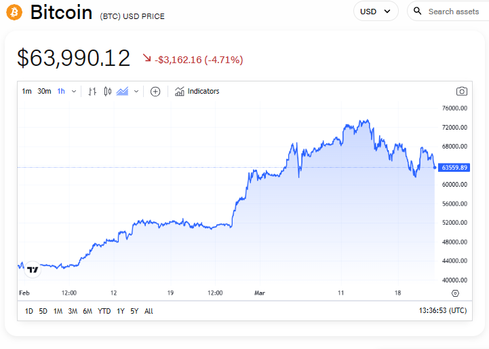The image size is (489, 349).
Task: Click the 13:36:53 (UTC) timezone clock
Action: tap(442, 310)
